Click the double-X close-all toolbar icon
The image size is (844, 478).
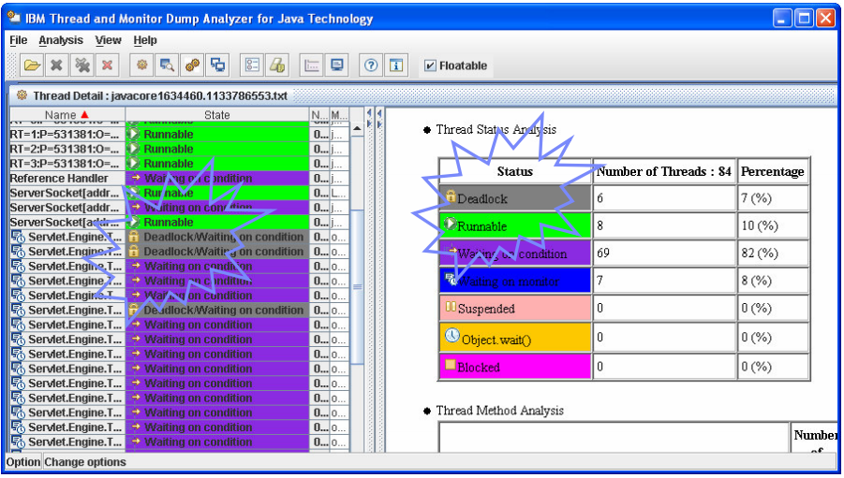82,65
